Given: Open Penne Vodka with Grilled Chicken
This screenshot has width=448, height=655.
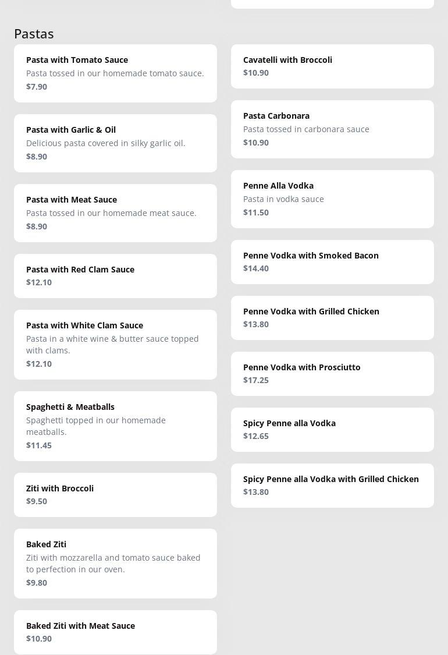Looking at the screenshot, I should [332, 318].
